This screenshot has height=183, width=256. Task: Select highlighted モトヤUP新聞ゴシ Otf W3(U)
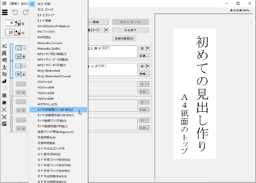coord(58,110)
